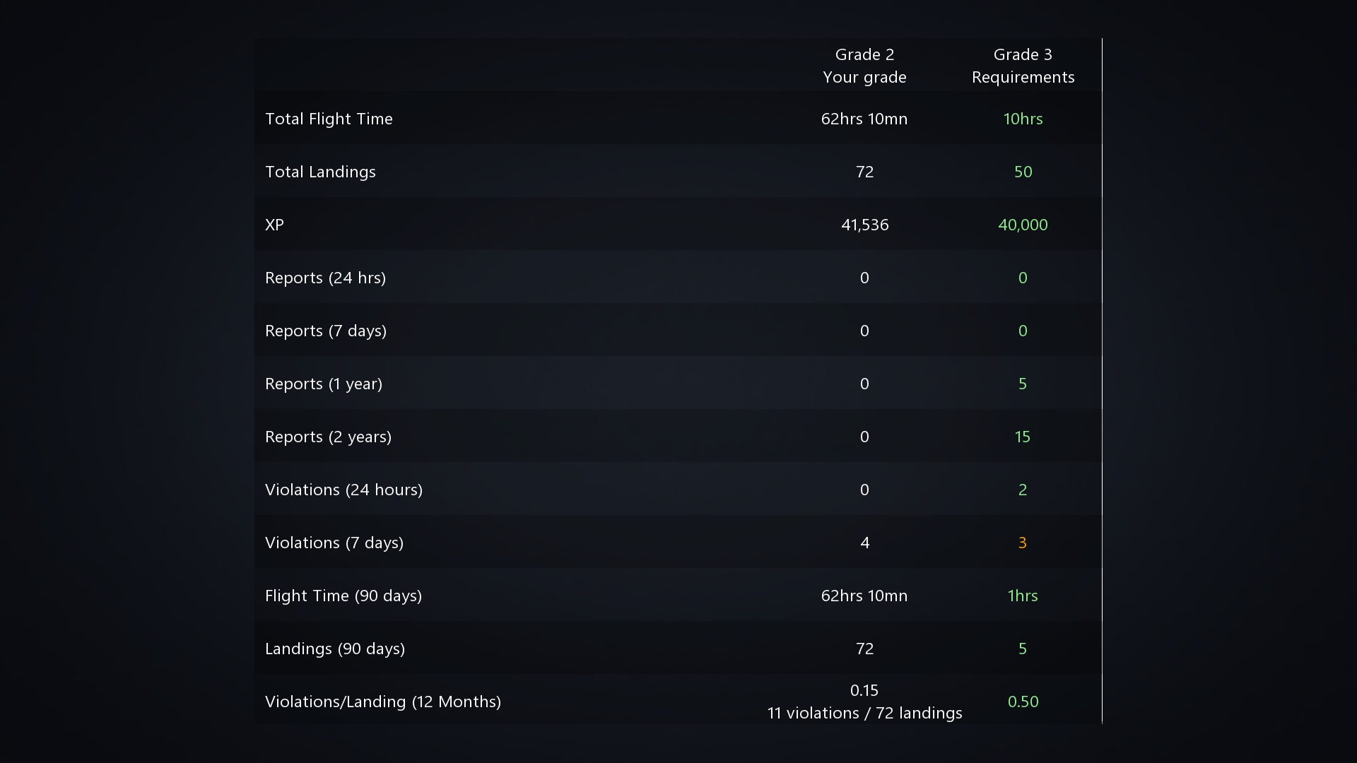Select the Landings (90 days) row label
Screen dimensions: 1357x763
point(335,649)
